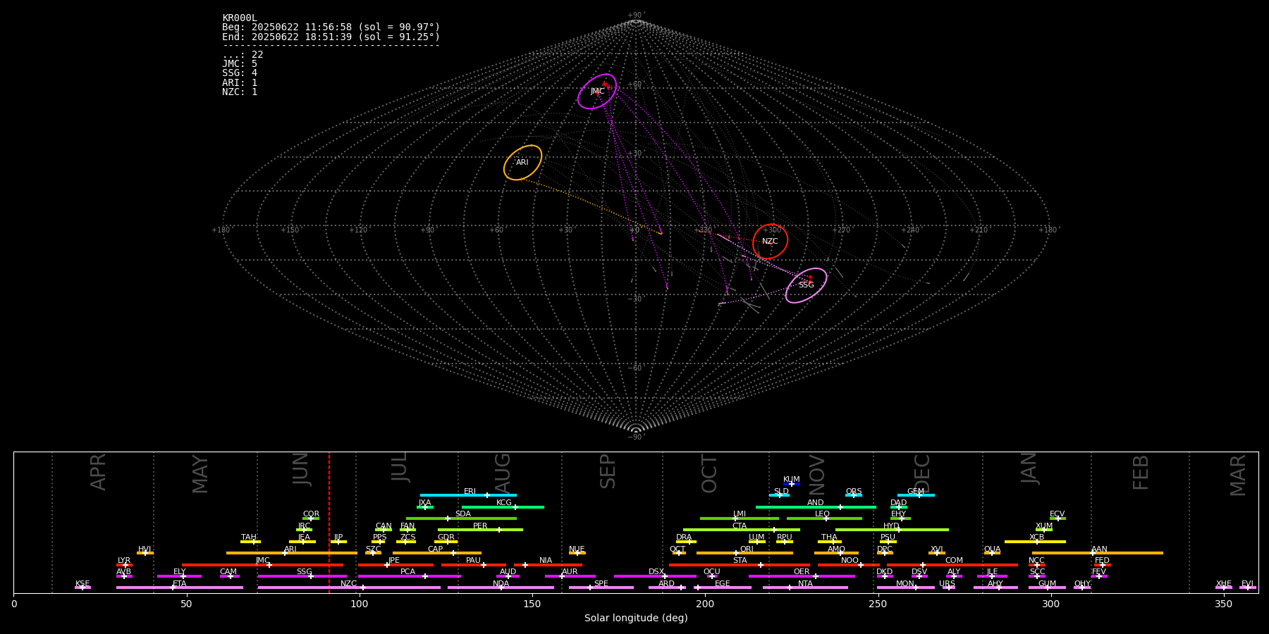The width and height of the screenshot is (1269, 634).
Task: Click the LYR shower bar label
Action: (x=124, y=561)
